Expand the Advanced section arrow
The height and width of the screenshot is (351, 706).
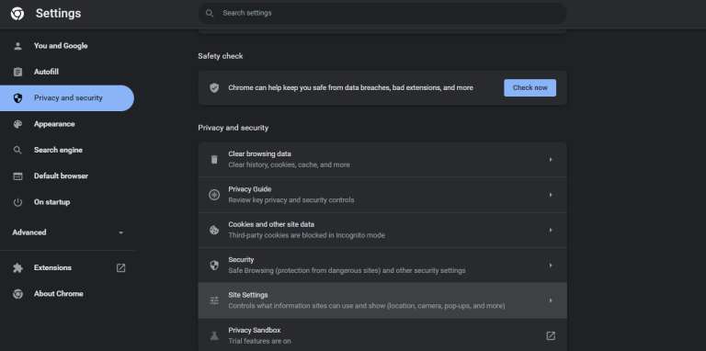pos(120,232)
